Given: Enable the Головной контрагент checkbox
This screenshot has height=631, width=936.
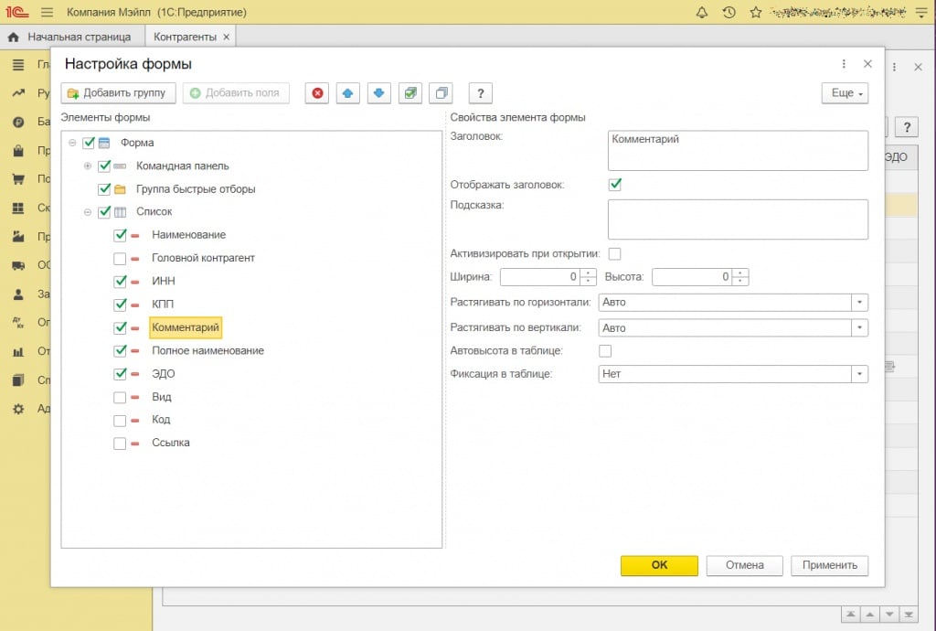Looking at the screenshot, I should (x=120, y=259).
